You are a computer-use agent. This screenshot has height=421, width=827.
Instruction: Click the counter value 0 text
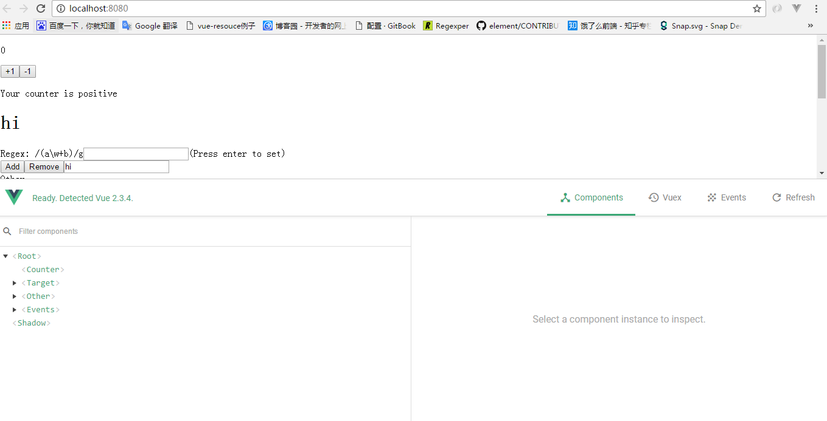click(3, 50)
